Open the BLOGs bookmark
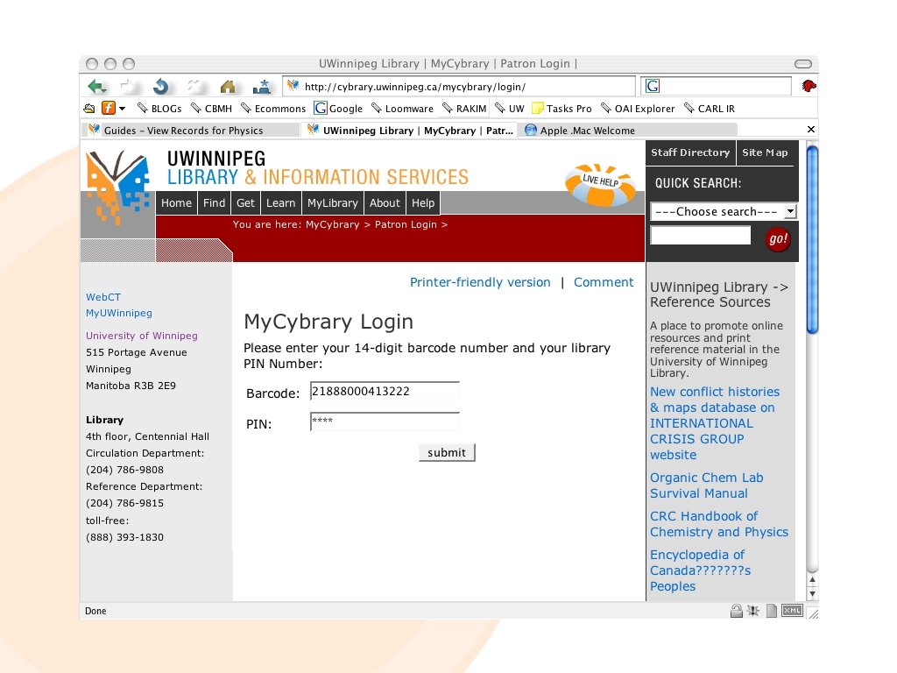 click(159, 109)
